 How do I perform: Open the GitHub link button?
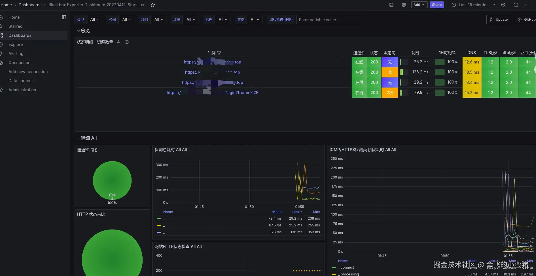pos(526,20)
